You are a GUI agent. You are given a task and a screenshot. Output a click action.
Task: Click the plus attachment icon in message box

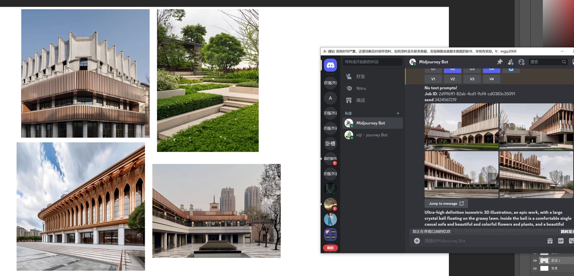coord(417,241)
